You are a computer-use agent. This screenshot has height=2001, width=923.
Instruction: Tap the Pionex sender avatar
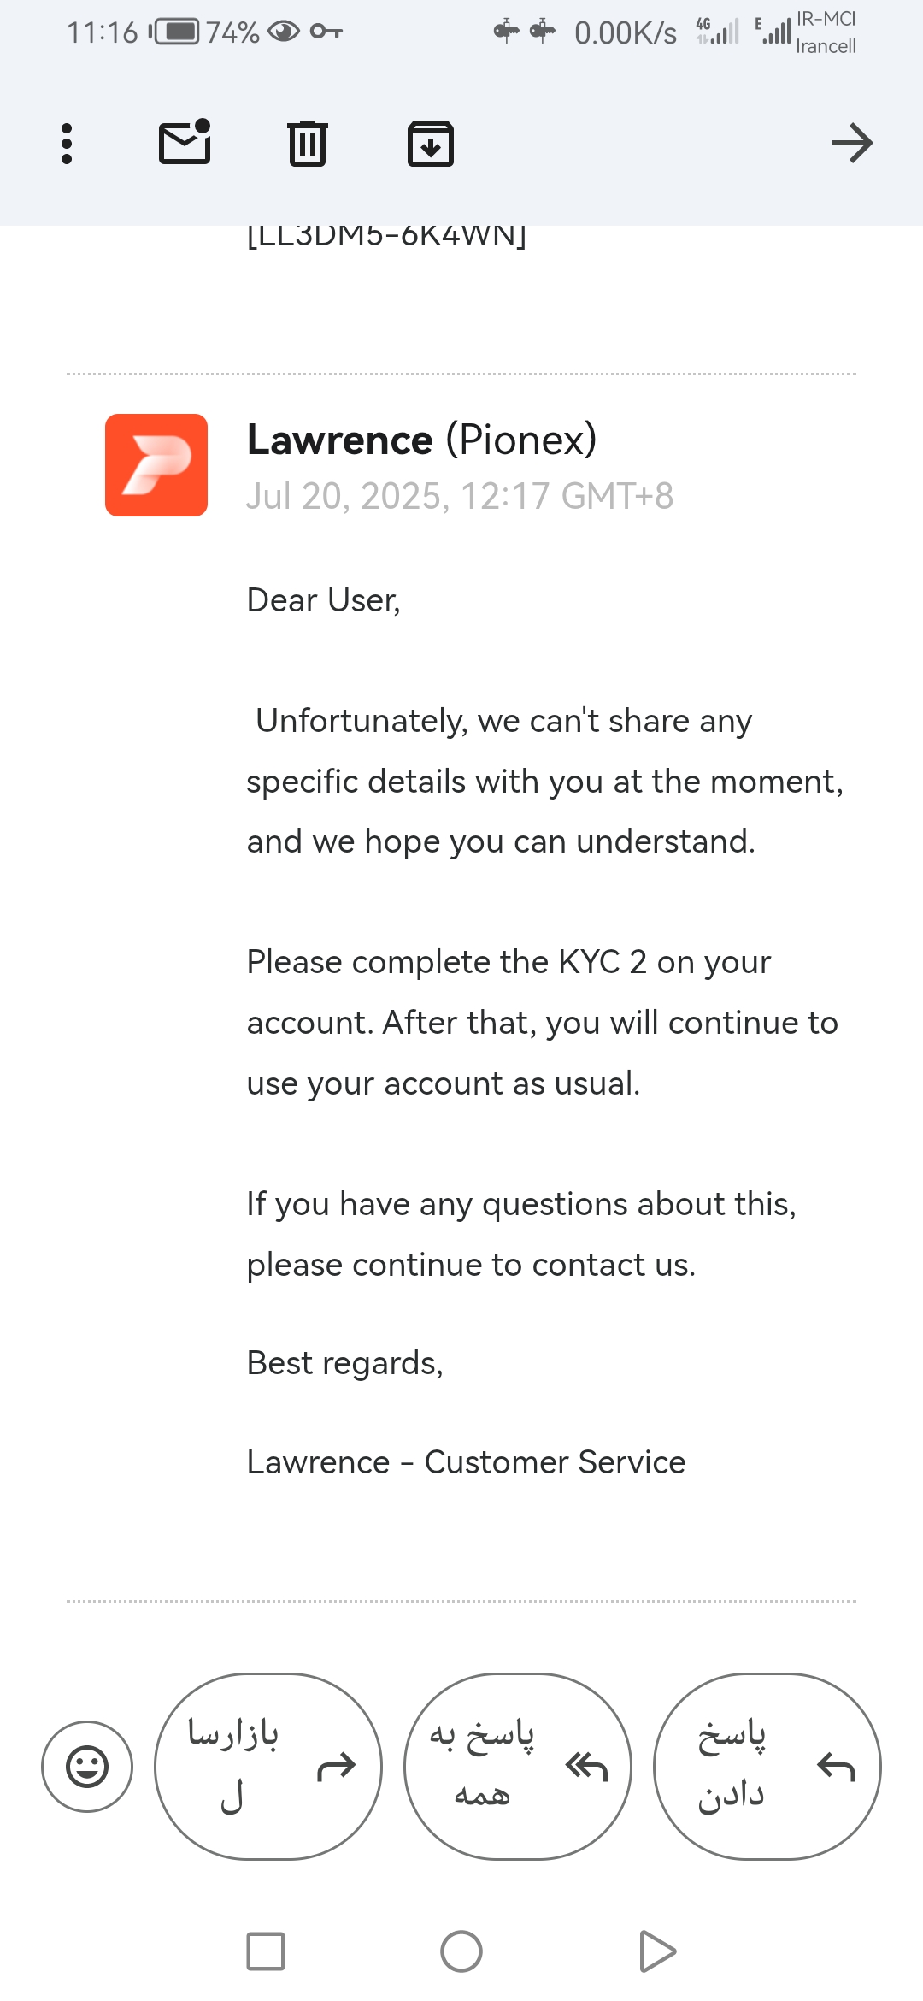(x=156, y=465)
